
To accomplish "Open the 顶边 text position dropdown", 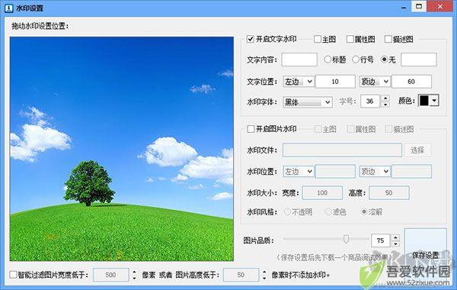I will click(x=375, y=82).
